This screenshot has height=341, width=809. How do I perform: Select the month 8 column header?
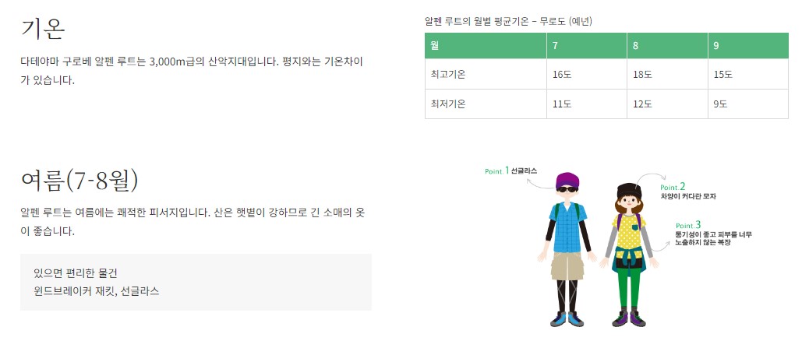pos(667,45)
